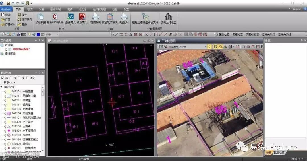307x161 pixels.
Task: Select layer row 164110 机耕路实线边
Action: click(25, 139)
